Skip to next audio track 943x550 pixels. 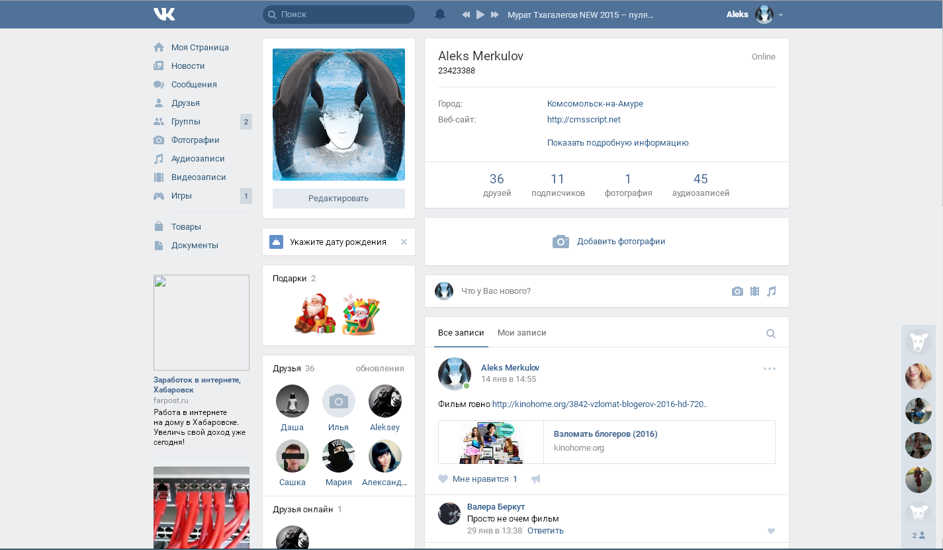click(494, 15)
